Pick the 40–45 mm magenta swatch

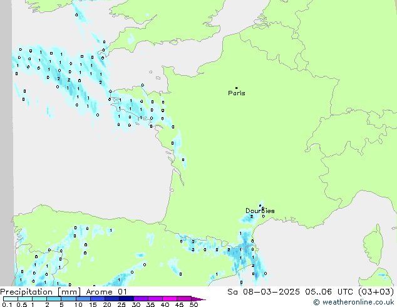pyautogui.click(x=170, y=299)
